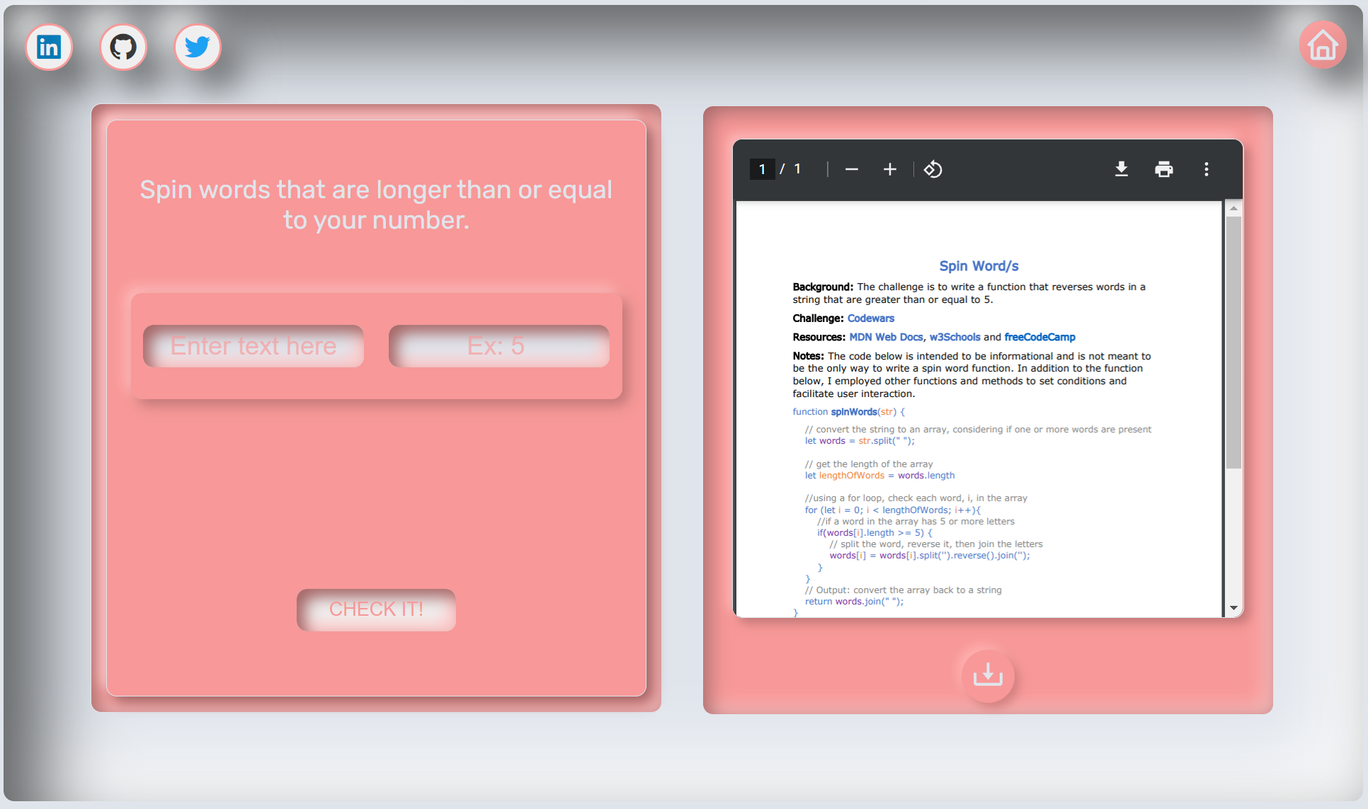Click the freeCodeCamp link in document
This screenshot has height=809, width=1368.
coord(1040,336)
